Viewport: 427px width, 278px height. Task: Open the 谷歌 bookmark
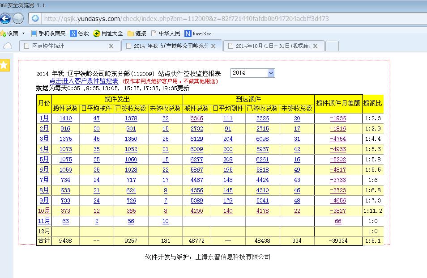coord(80,34)
